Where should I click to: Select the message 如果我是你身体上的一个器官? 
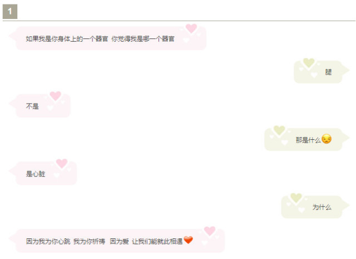coord(67,39)
